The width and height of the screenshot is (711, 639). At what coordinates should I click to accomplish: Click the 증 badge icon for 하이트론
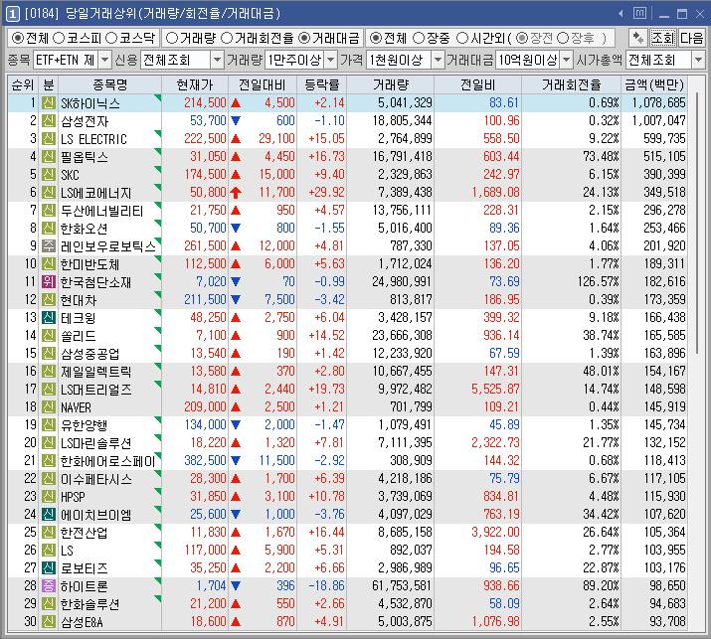pyautogui.click(x=48, y=586)
